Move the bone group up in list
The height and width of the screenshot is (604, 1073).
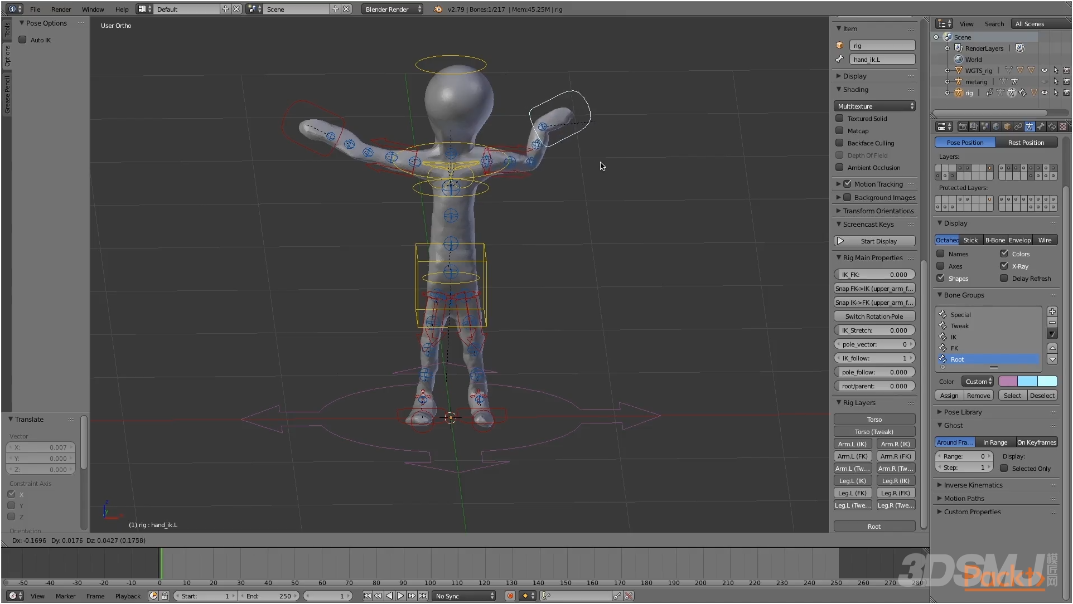[1052, 348]
